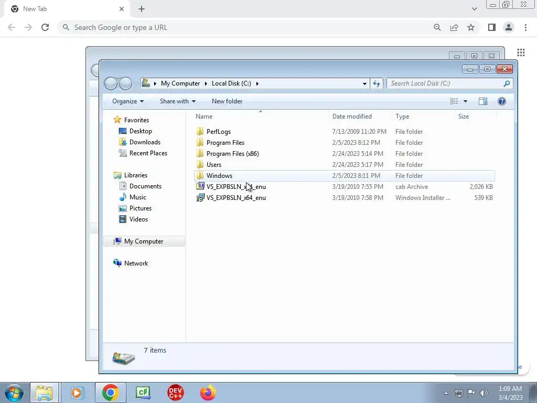The width and height of the screenshot is (537, 403).
Task: Open Explorer Help with the question mark icon
Action: (x=502, y=101)
